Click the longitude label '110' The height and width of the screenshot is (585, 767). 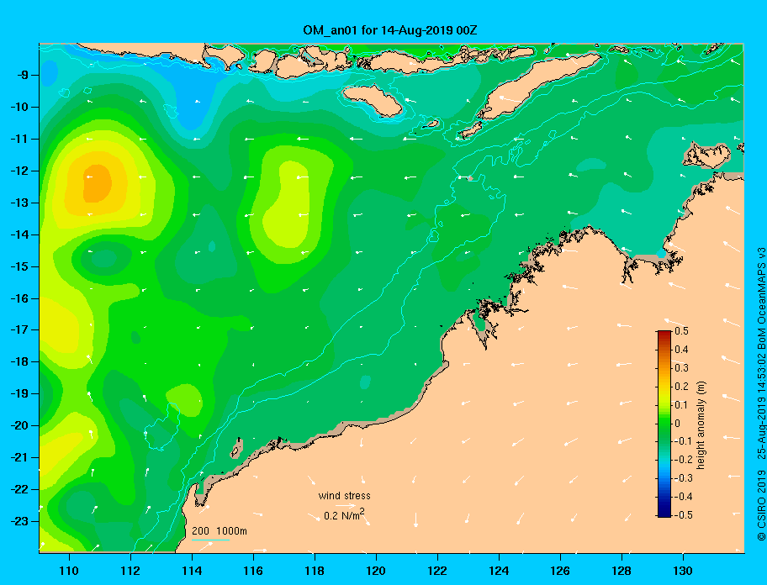[x=69, y=571]
